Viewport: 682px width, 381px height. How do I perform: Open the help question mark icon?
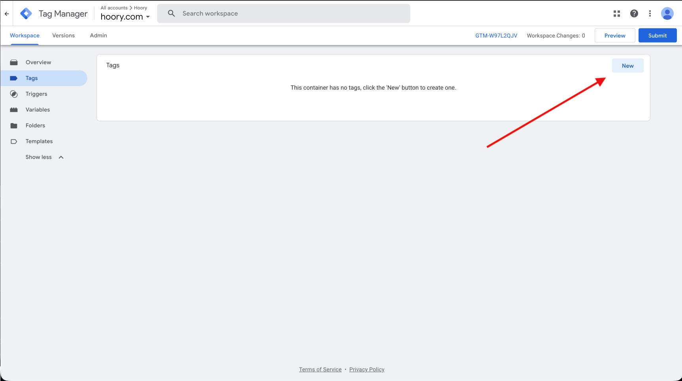click(x=634, y=13)
